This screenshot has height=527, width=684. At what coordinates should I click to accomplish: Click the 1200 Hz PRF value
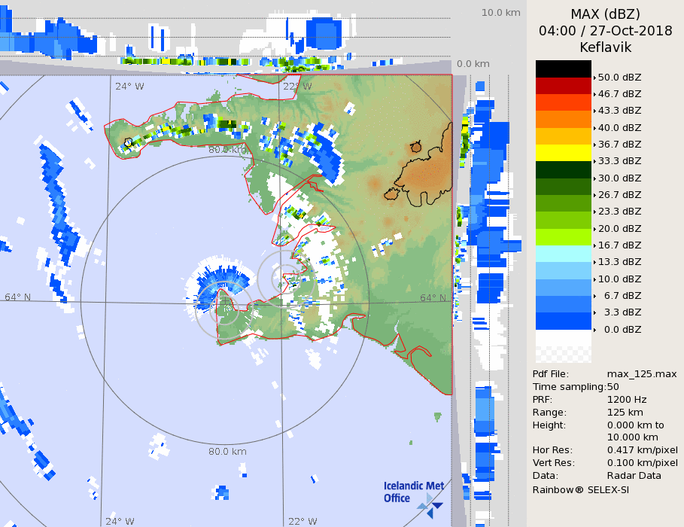626,400
